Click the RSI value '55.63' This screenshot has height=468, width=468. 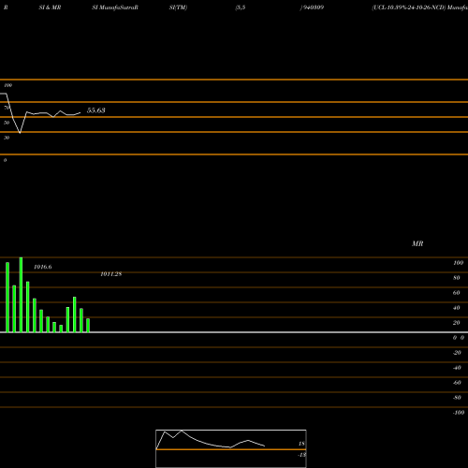(x=96, y=110)
